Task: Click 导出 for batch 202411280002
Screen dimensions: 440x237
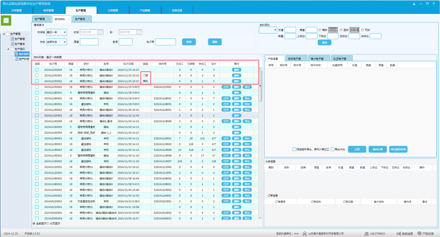Action: pos(247,98)
